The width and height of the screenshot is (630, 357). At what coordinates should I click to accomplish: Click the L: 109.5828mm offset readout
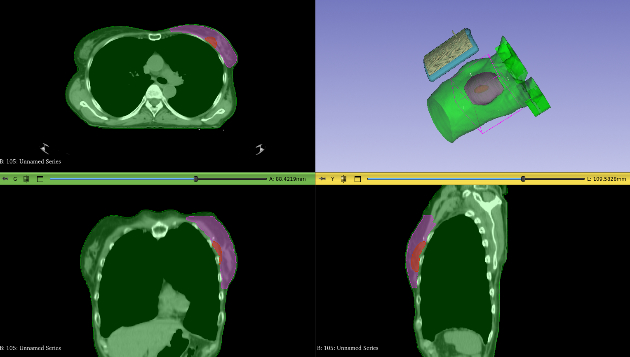pos(606,179)
